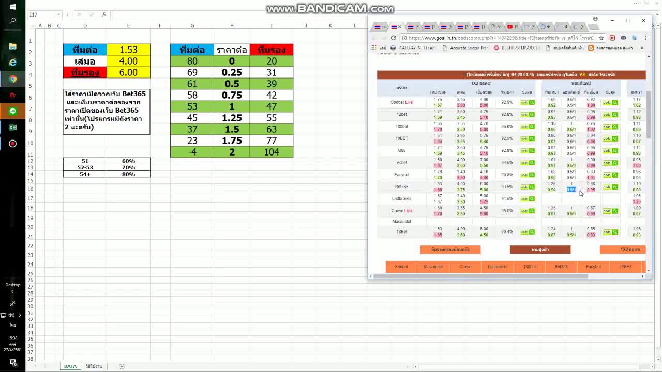662x372 pixels.
Task: Switch to Chrome in the taskbar
Action: [12, 79]
